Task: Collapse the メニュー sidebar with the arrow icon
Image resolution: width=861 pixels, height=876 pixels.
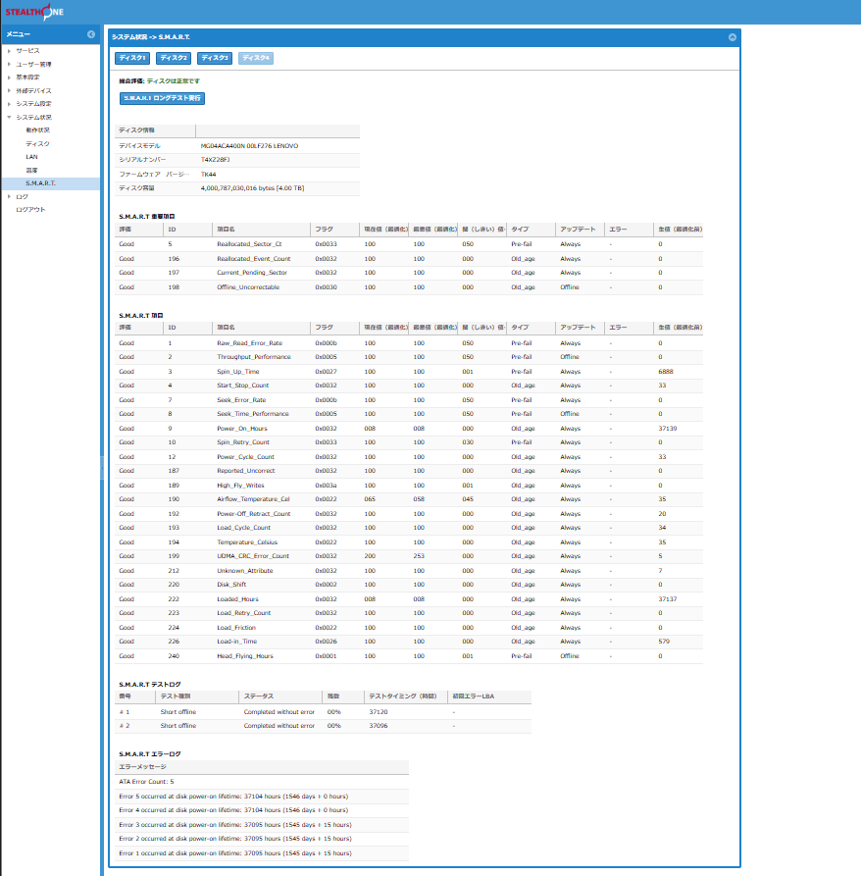Action: [x=91, y=34]
